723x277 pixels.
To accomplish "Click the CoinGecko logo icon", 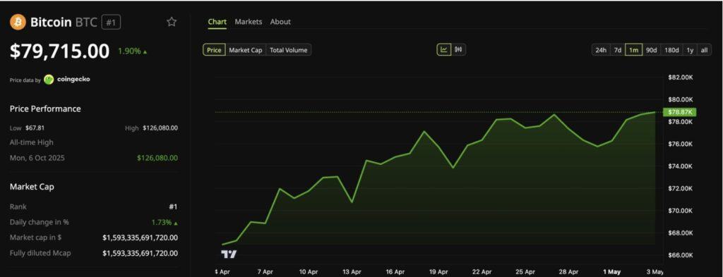I will point(49,80).
